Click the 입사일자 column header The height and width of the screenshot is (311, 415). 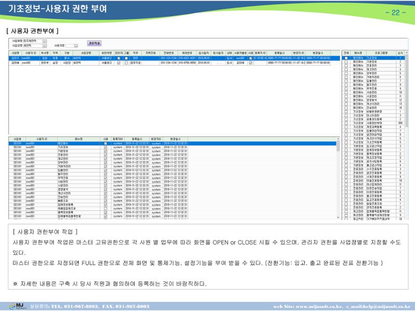coord(203,53)
